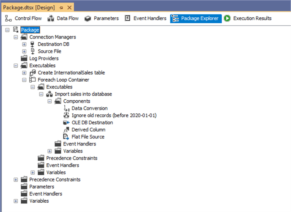Viewport: 291px width, 212px height.
Task: Expand the Destination DB node
Action: [24, 44]
